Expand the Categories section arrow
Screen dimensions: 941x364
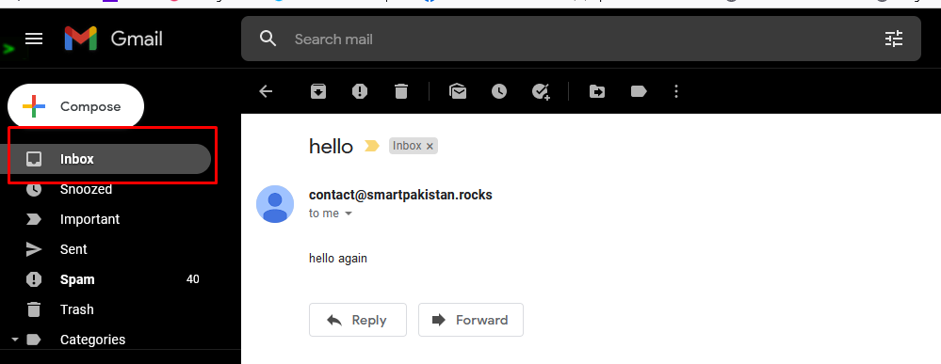click(15, 340)
